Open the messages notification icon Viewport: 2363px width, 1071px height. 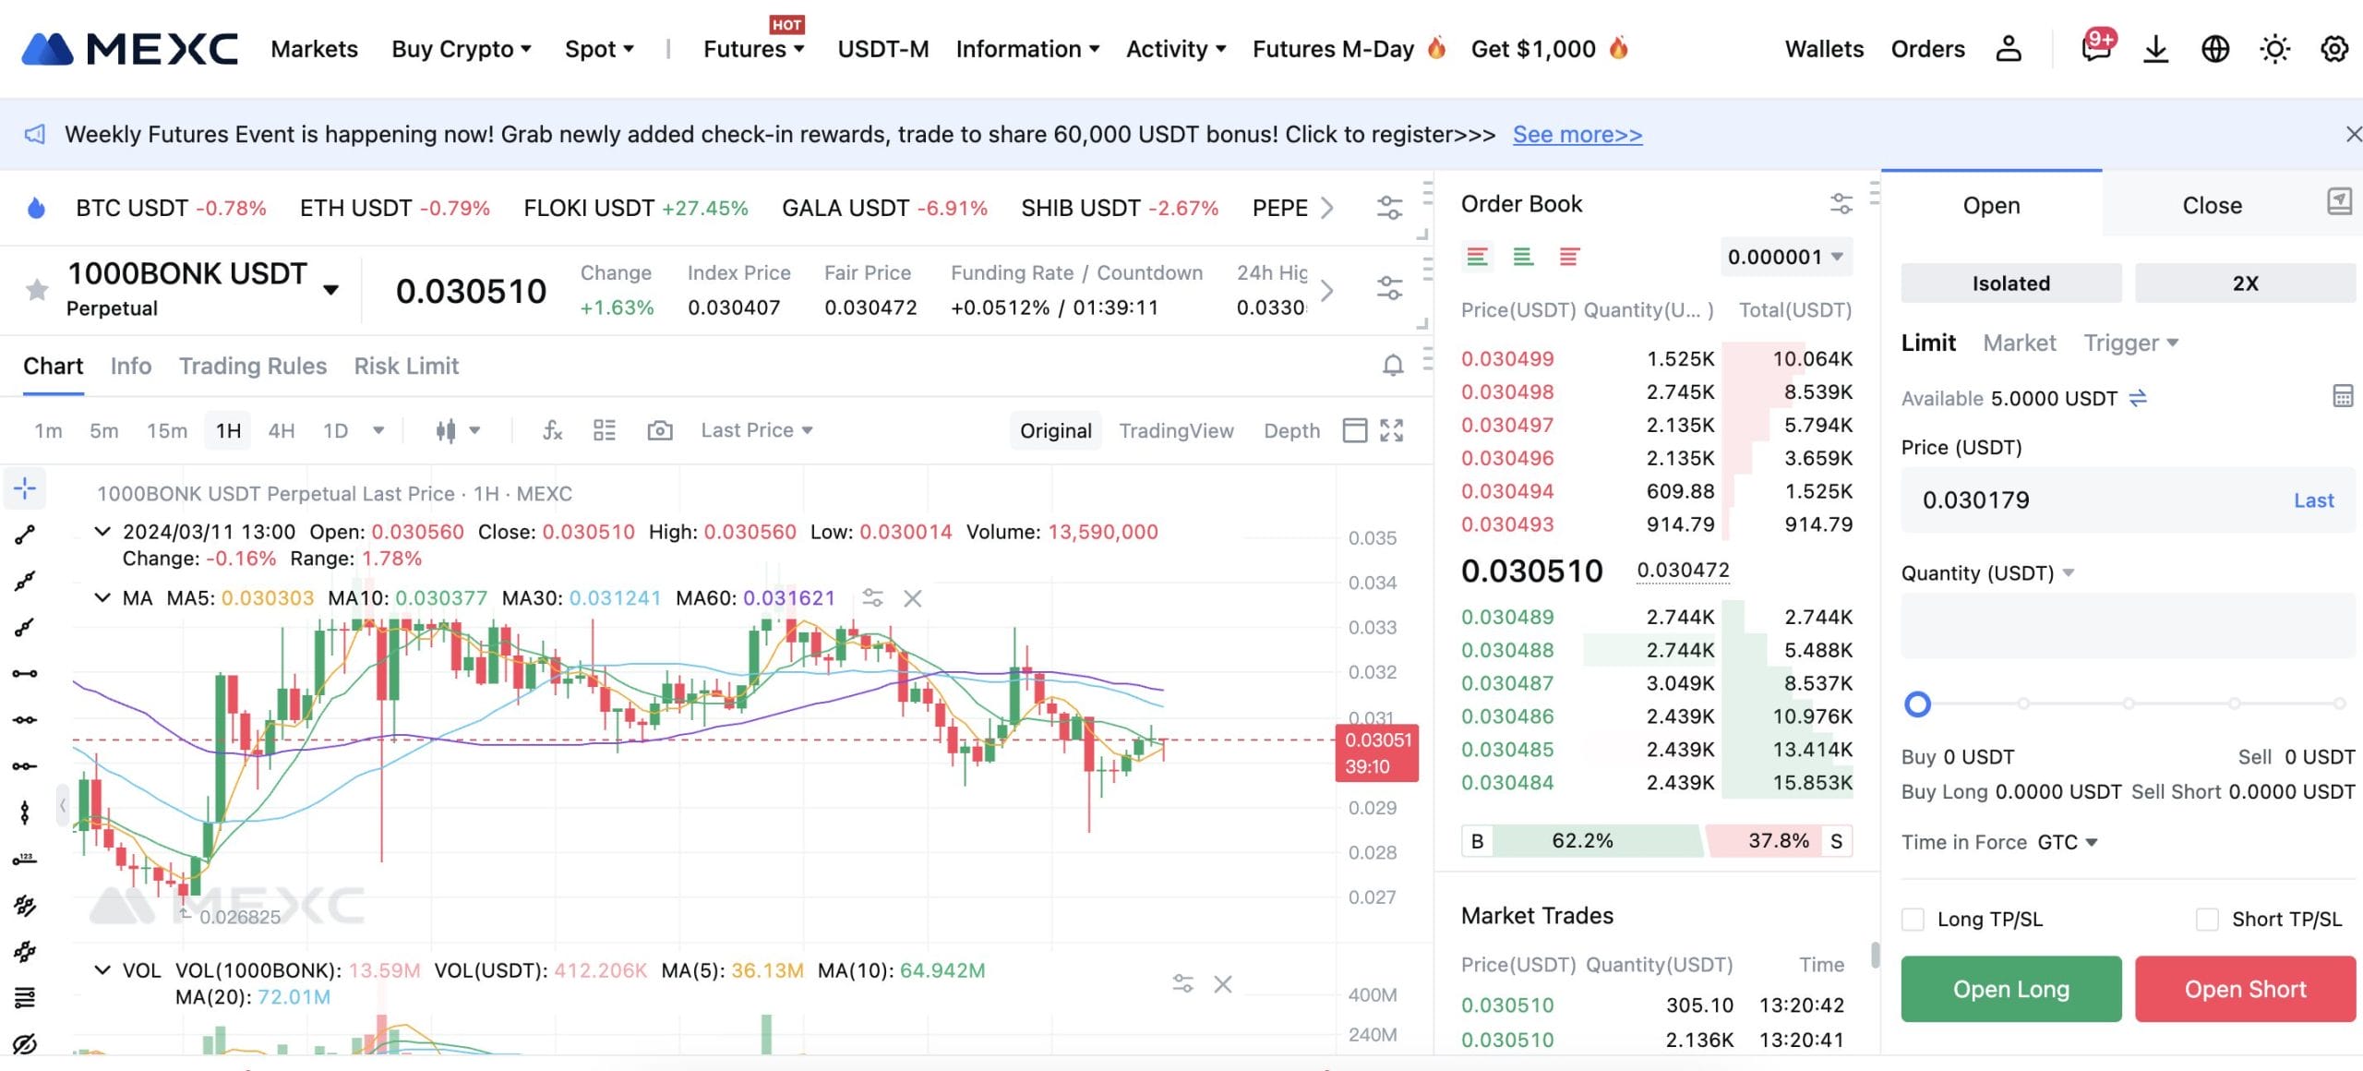click(x=2097, y=47)
